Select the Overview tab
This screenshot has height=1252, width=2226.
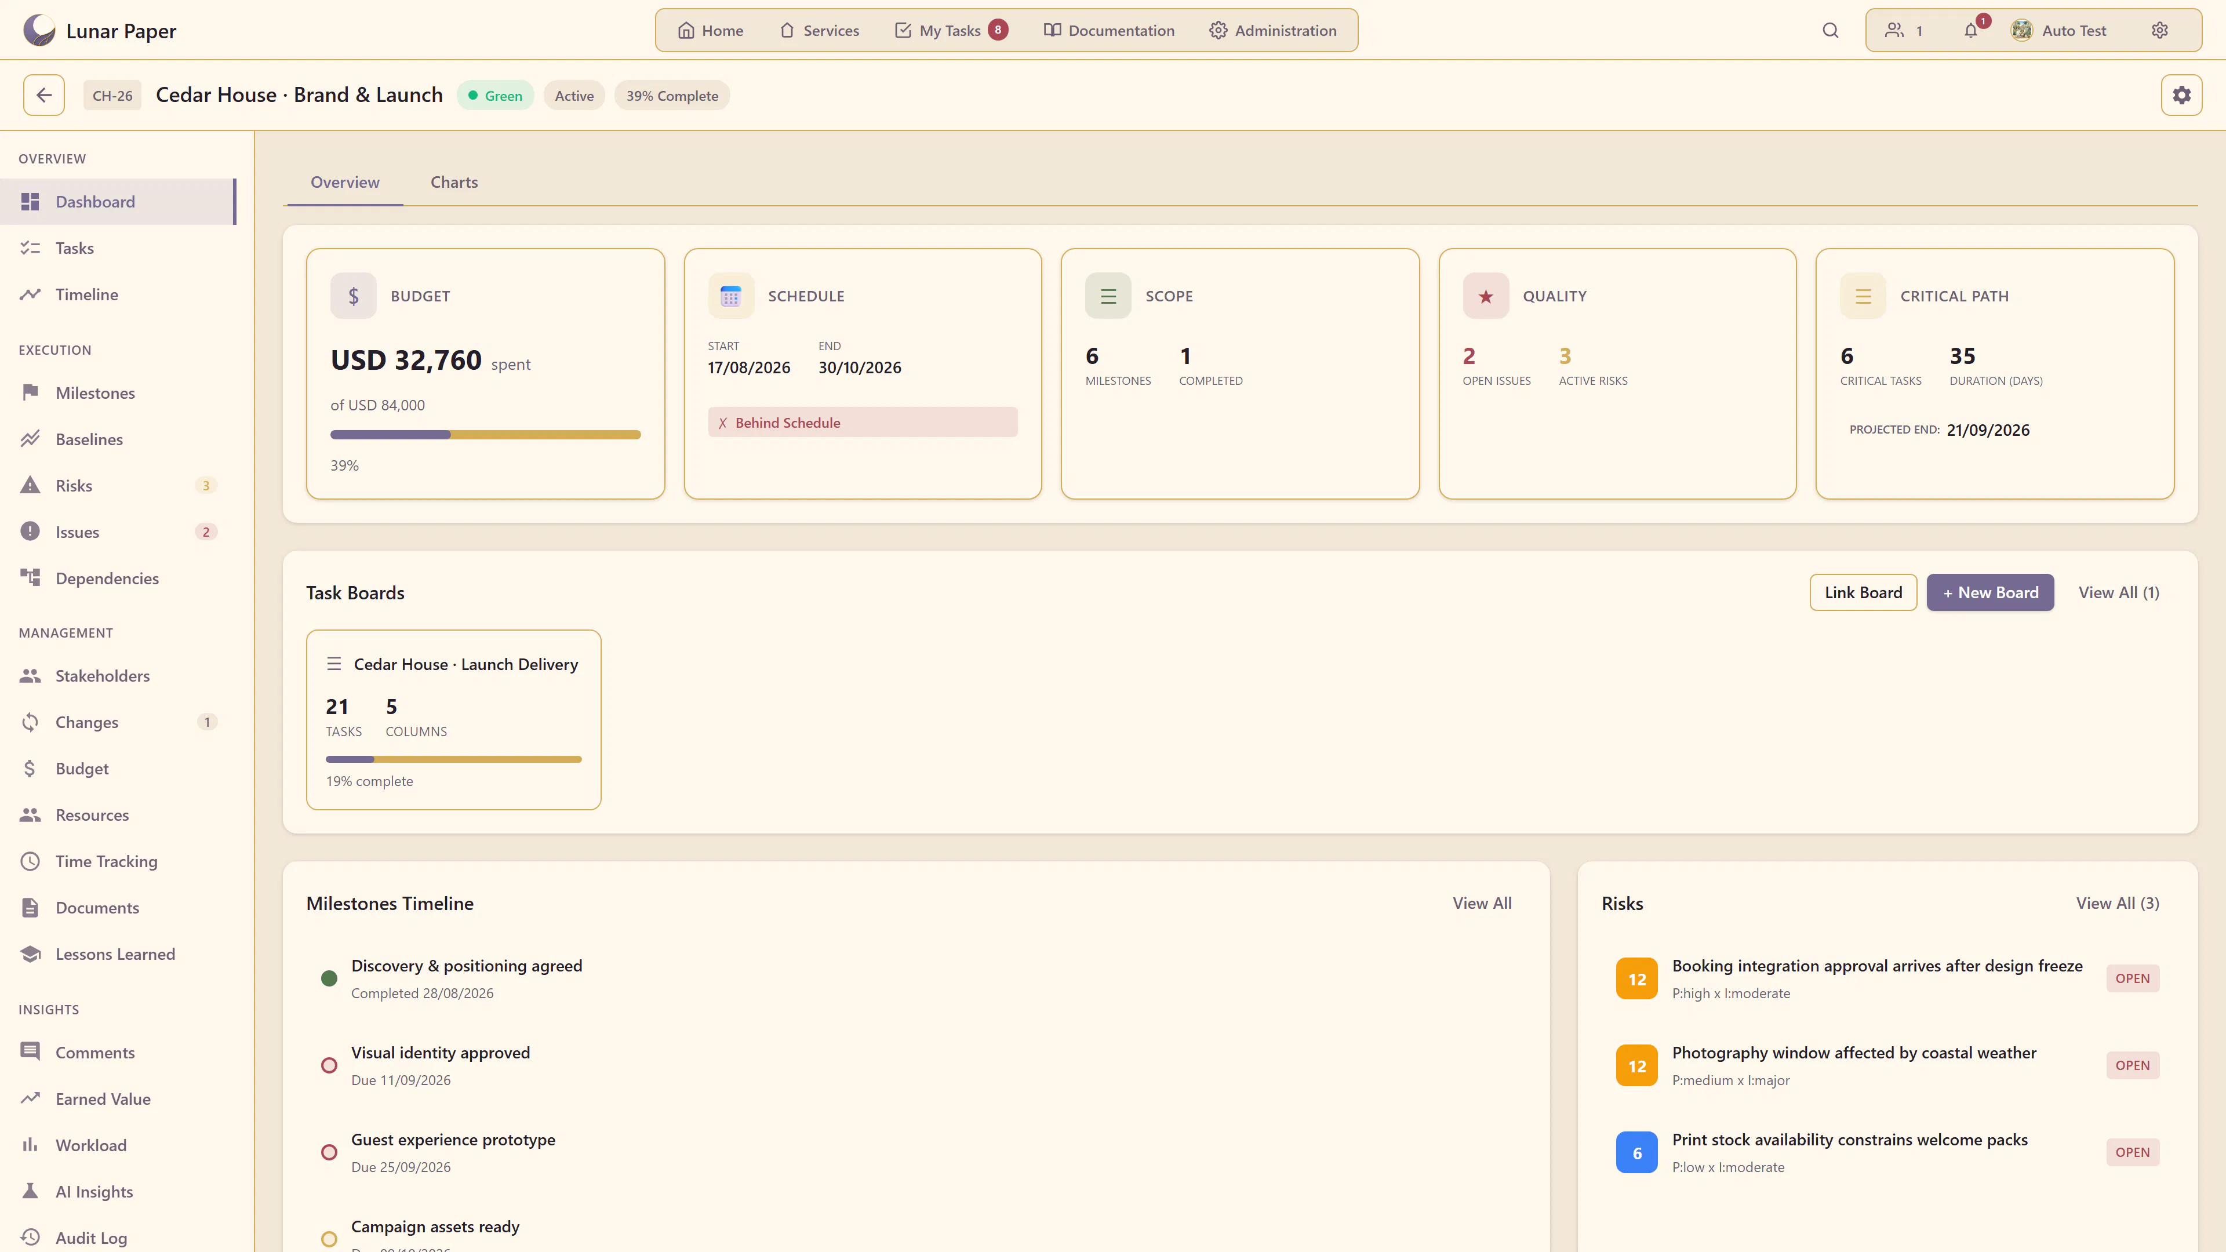coord(345,183)
